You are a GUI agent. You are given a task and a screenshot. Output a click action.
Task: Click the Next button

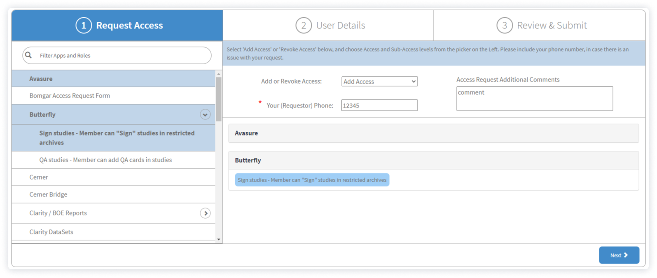[619, 255]
